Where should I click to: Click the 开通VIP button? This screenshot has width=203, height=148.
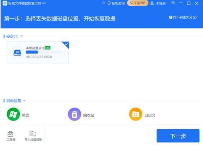(x=138, y=3)
